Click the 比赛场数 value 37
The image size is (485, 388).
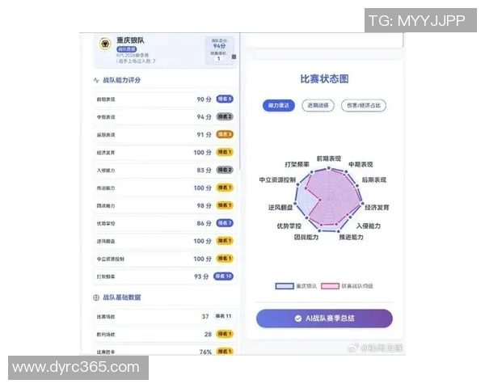205,317
